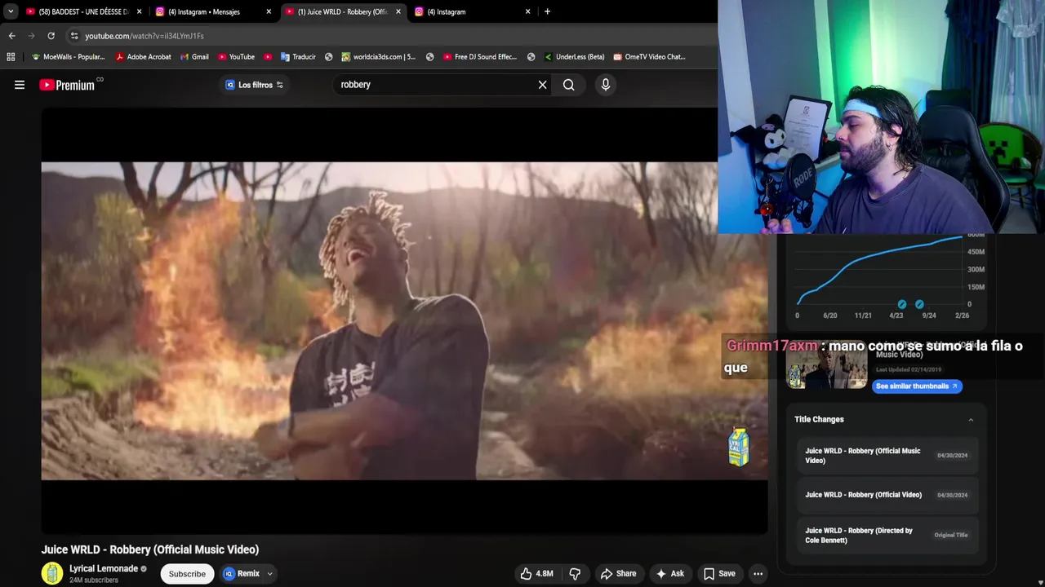Image resolution: width=1045 pixels, height=587 pixels.
Task: Open a new browser tab
Action: point(547,11)
